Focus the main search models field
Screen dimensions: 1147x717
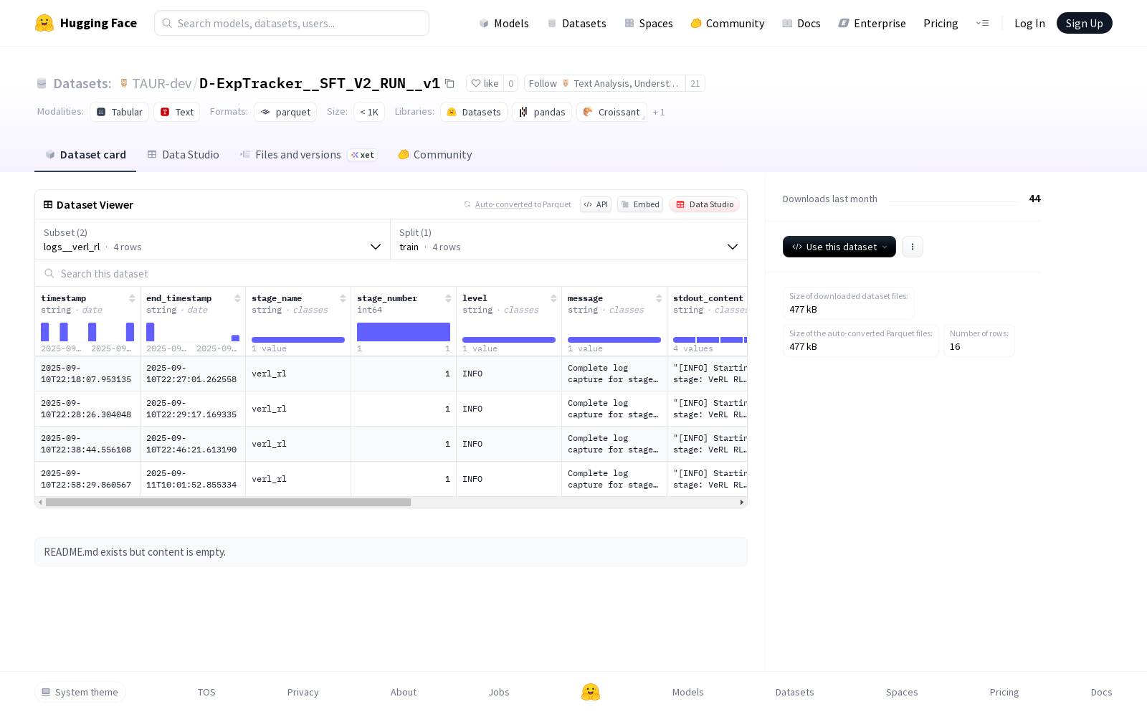(x=292, y=23)
